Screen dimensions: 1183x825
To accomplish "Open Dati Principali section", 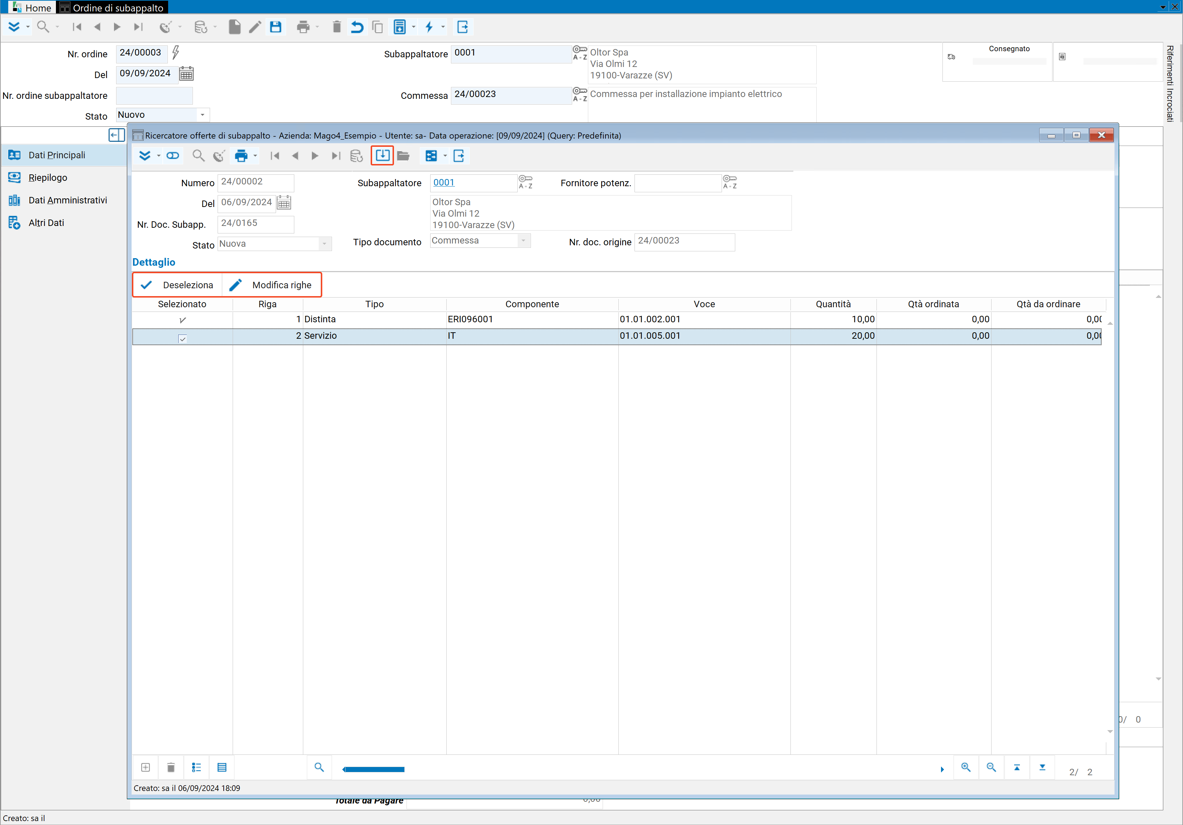I will click(x=63, y=155).
